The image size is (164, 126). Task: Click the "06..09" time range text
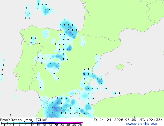point(131,120)
